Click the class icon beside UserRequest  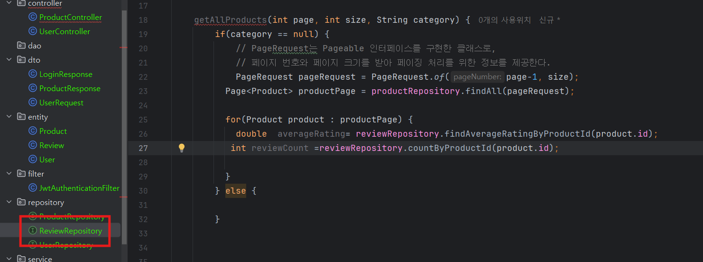(x=33, y=103)
